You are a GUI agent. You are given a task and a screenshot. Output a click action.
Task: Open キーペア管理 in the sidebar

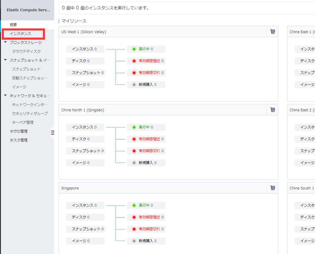[23, 122]
